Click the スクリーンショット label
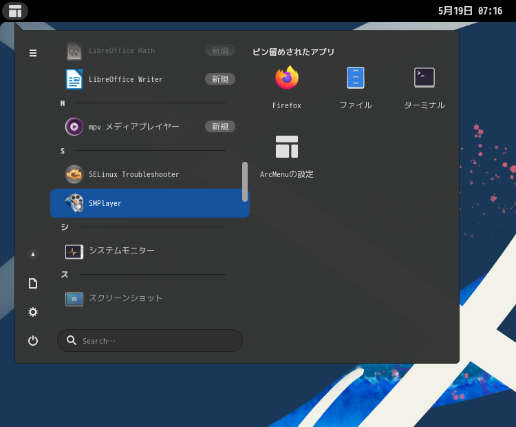The width and height of the screenshot is (516, 427). [126, 298]
